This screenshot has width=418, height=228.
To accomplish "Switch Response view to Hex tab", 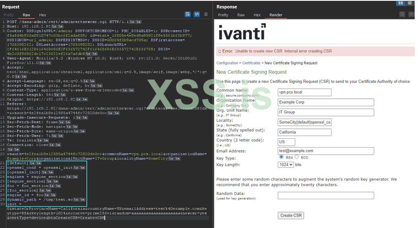I will [x=257, y=15].
